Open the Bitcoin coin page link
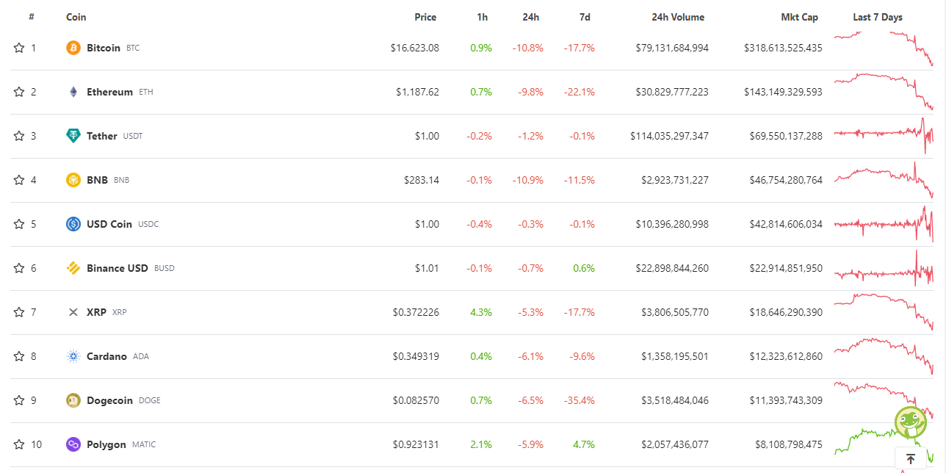 point(104,48)
